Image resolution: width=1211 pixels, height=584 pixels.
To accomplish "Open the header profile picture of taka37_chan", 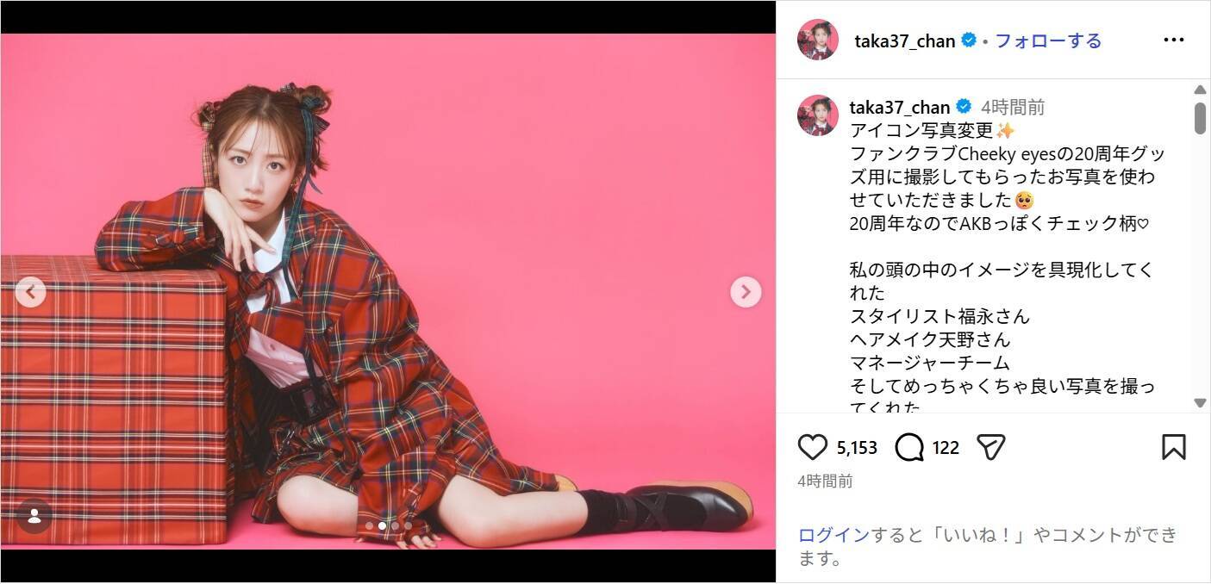I will 818,40.
